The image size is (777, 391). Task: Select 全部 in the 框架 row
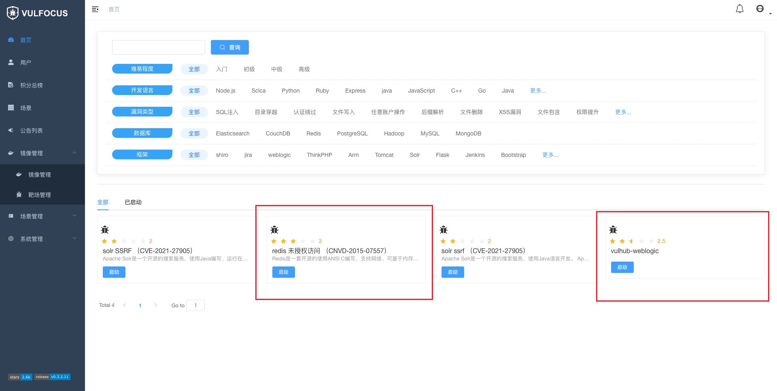[194, 155]
